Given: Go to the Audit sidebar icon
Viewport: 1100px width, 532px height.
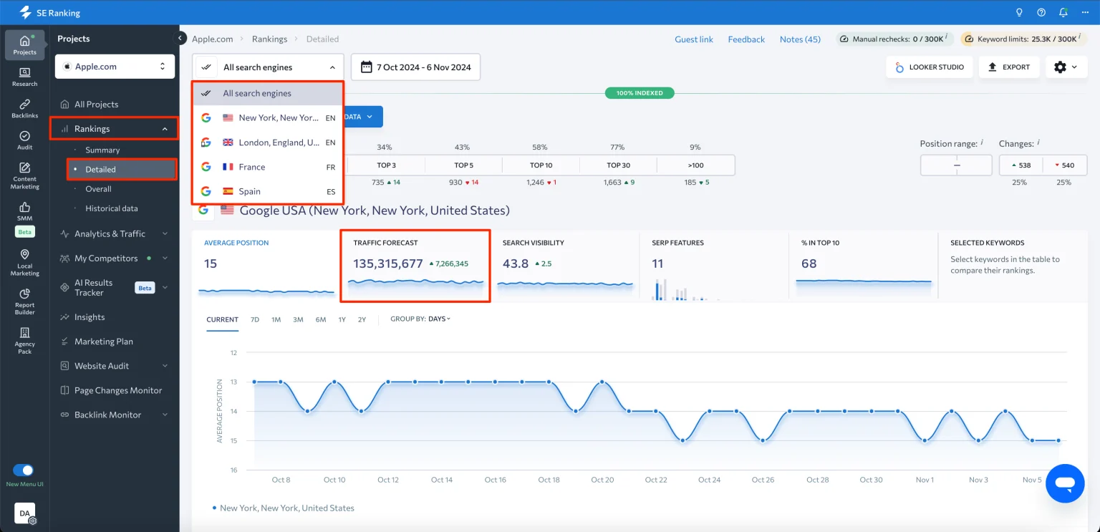Looking at the screenshot, I should click(x=24, y=140).
